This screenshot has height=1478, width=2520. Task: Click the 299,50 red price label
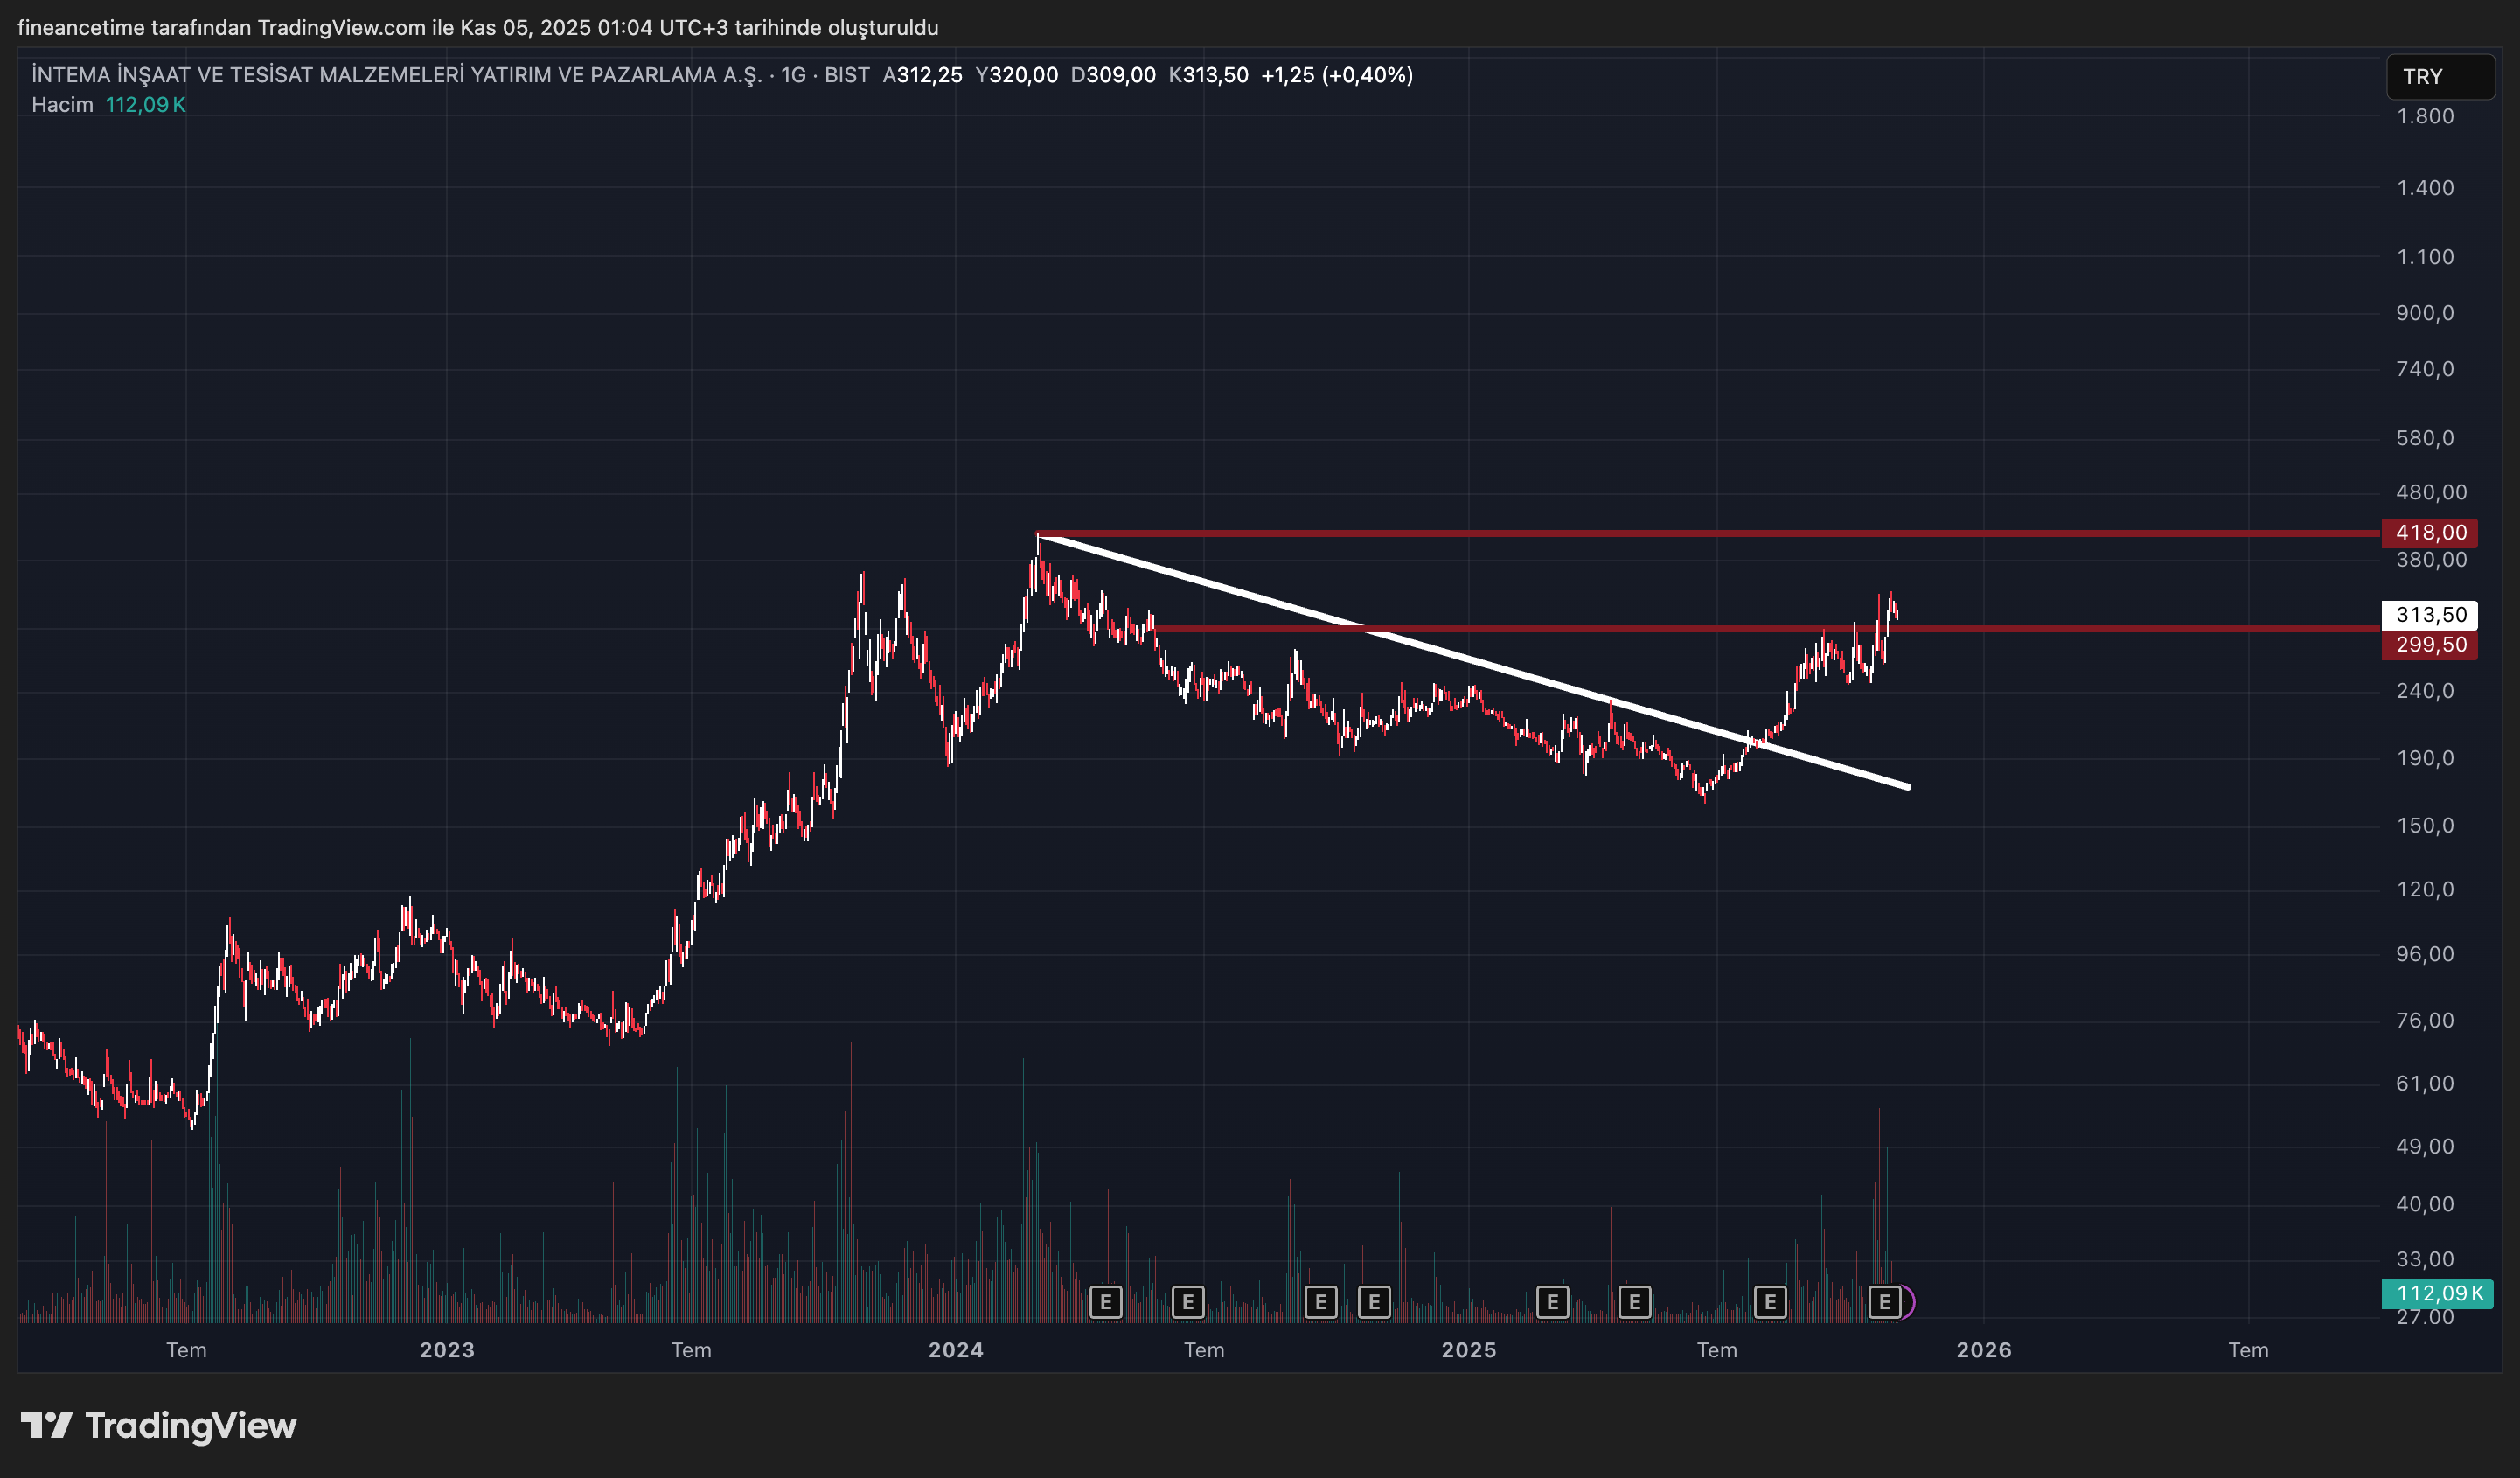coord(2430,645)
